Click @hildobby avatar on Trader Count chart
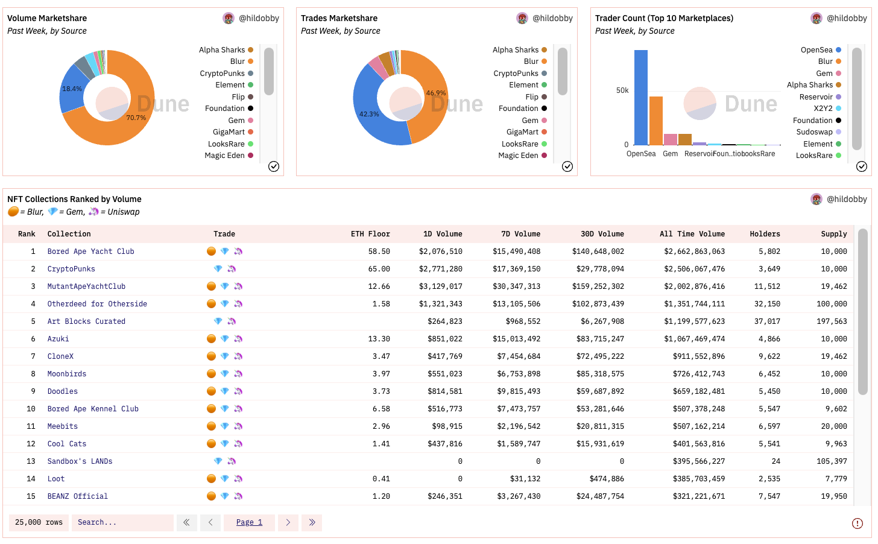878x544 pixels. [x=816, y=18]
